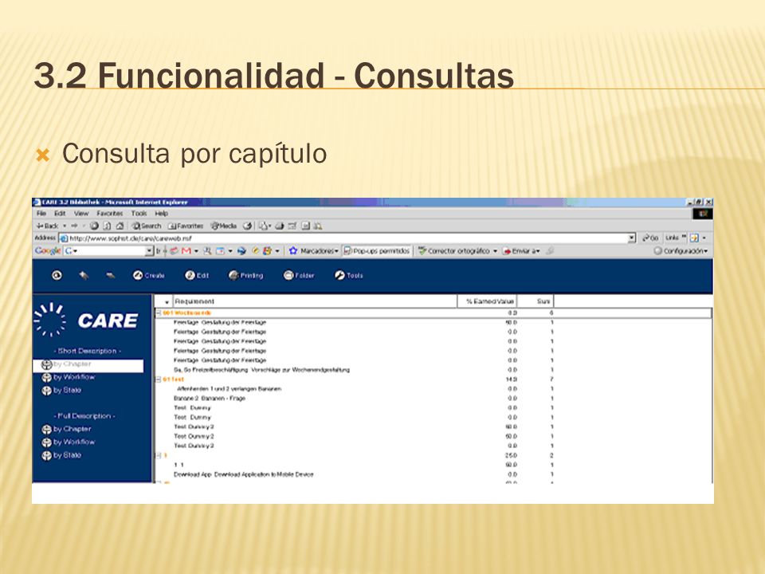
Task: Click the CARE logo in sidebar
Action: (x=86, y=320)
